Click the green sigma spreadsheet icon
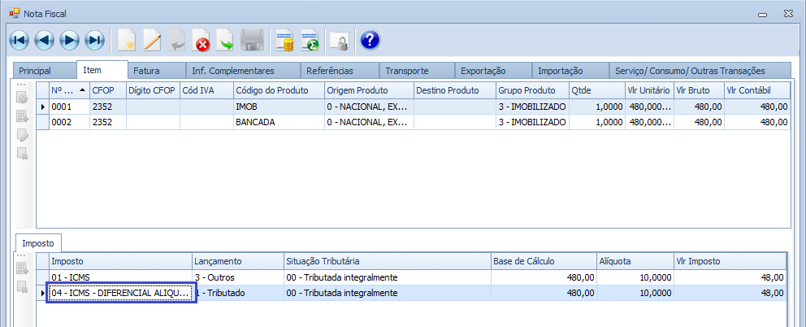The image size is (806, 327). pos(310,40)
